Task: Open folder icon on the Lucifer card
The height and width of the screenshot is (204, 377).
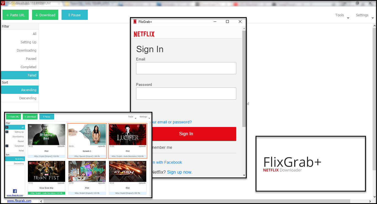Action: pyautogui.click(x=111, y=126)
